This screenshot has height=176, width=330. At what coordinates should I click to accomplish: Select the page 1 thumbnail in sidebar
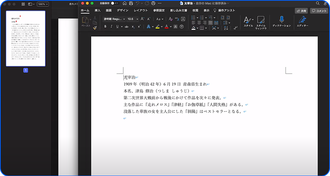pos(26,39)
